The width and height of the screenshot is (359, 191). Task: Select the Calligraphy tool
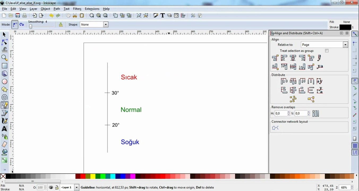(x=4, y=121)
